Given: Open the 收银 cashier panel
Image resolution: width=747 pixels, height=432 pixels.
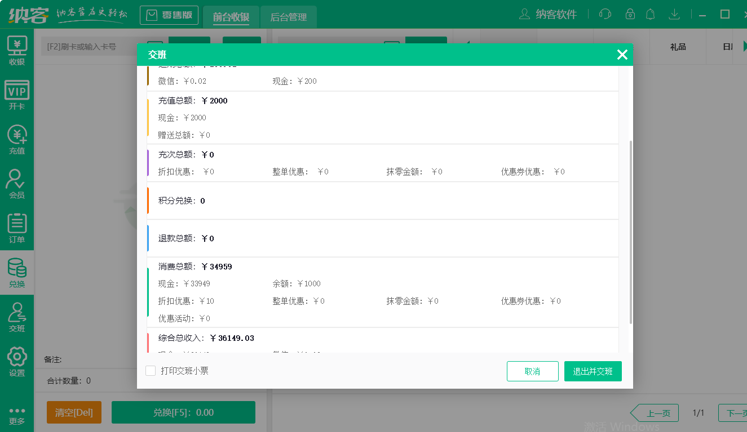Looking at the screenshot, I should 17,51.
